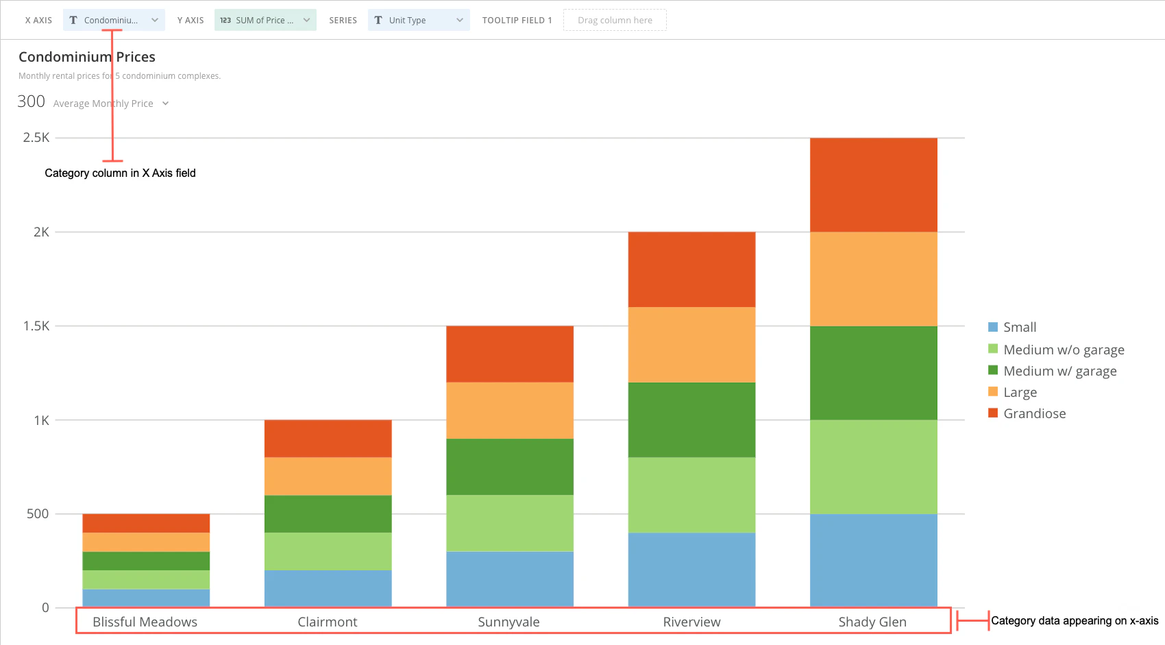Image resolution: width=1165 pixels, height=645 pixels.
Task: Click the Small segment of Sunnyvale bar
Action: (x=510, y=579)
